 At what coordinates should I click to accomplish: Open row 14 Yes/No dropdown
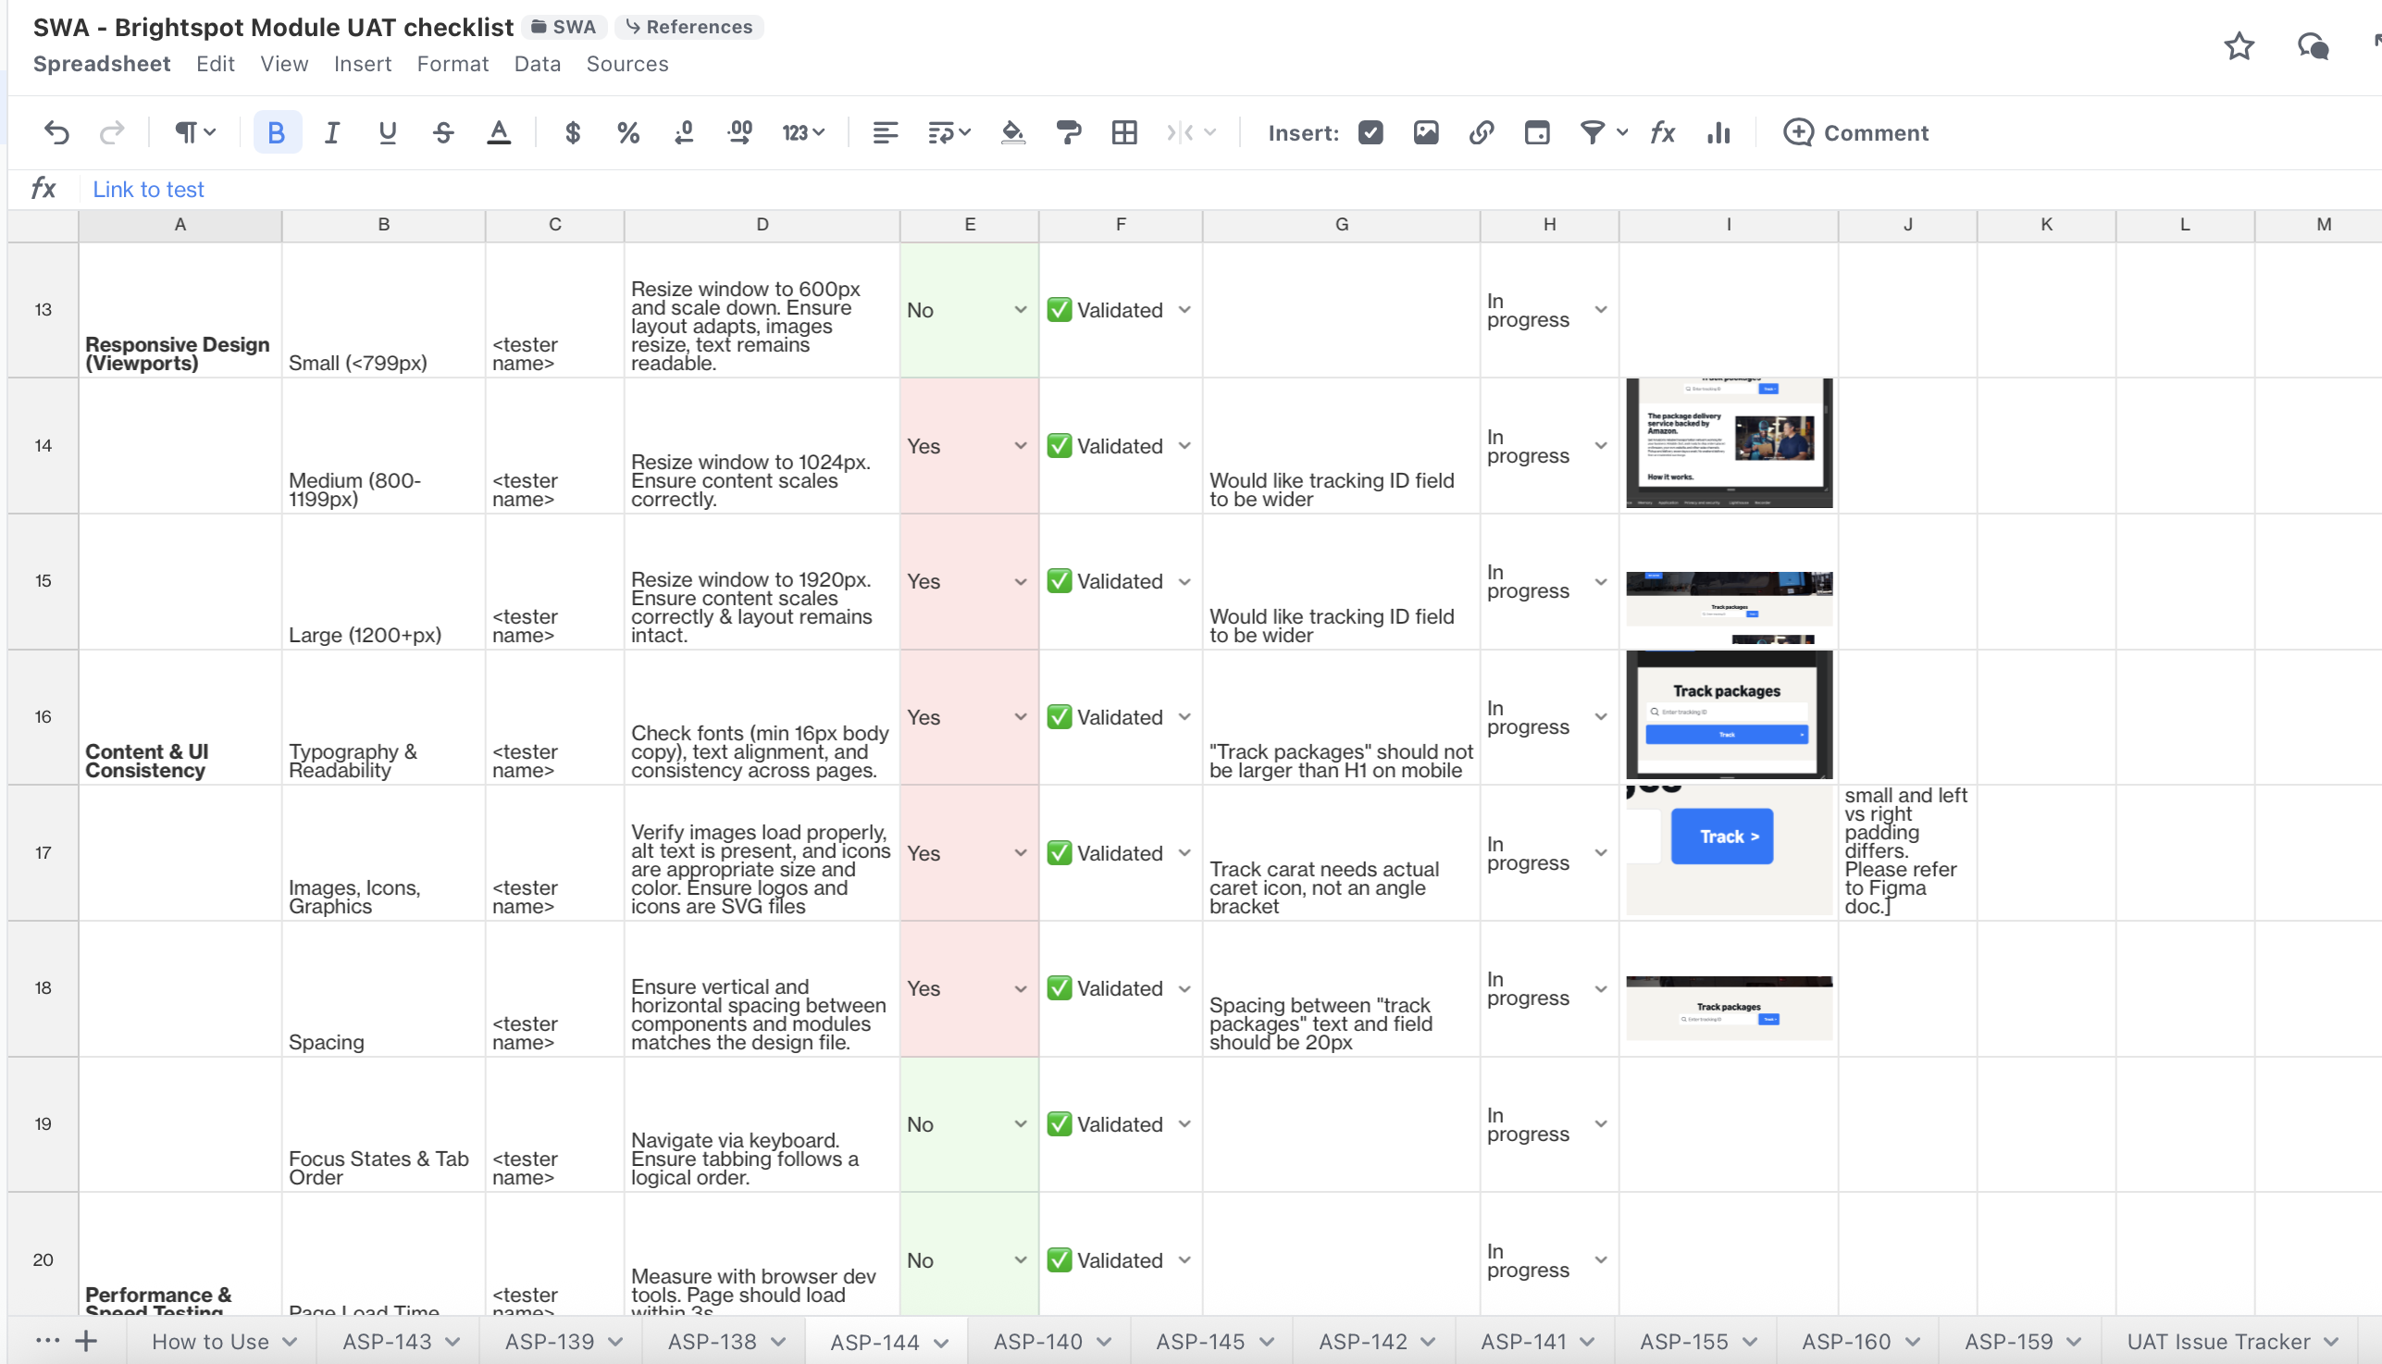(x=1019, y=446)
